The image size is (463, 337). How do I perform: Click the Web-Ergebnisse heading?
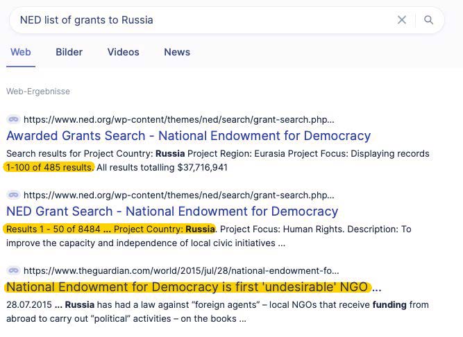[x=38, y=92]
